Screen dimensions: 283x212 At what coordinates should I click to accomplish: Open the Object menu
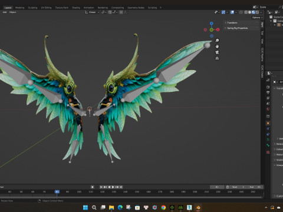(x=13, y=12)
